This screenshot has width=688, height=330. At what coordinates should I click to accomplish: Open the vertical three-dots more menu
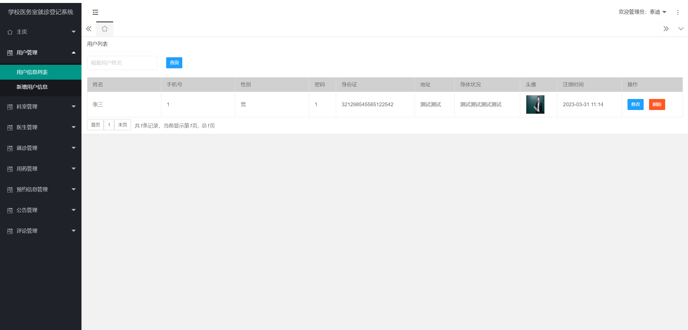click(x=678, y=12)
